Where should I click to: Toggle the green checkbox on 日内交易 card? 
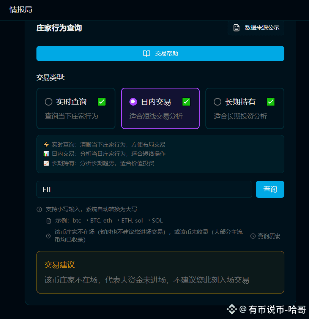coord(186,102)
